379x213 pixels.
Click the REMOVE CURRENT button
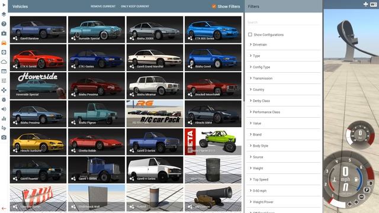[x=103, y=7]
